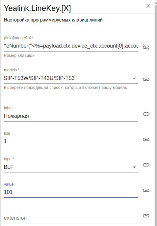
Task: Toggle link icon beside label field
Action: point(146,114)
